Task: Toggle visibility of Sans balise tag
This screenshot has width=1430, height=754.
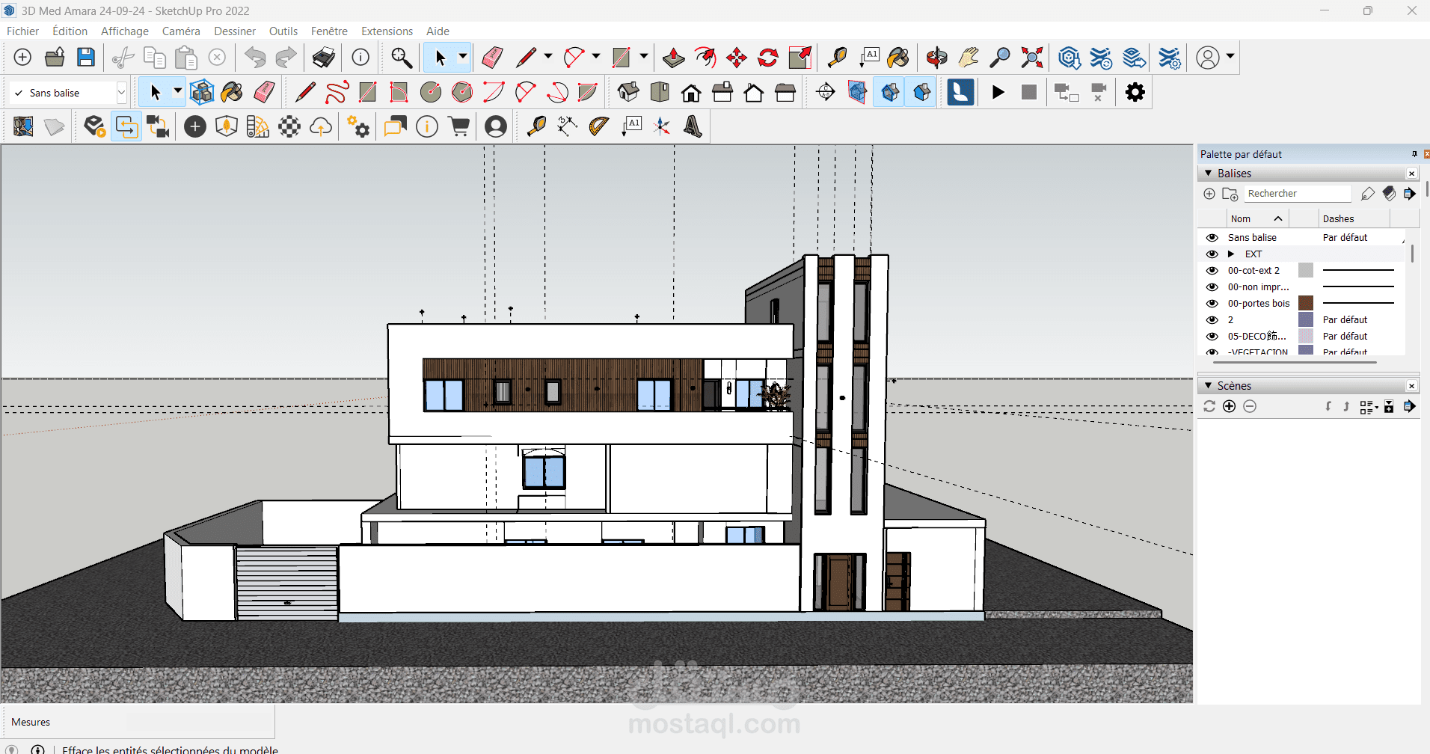Action: pos(1212,238)
